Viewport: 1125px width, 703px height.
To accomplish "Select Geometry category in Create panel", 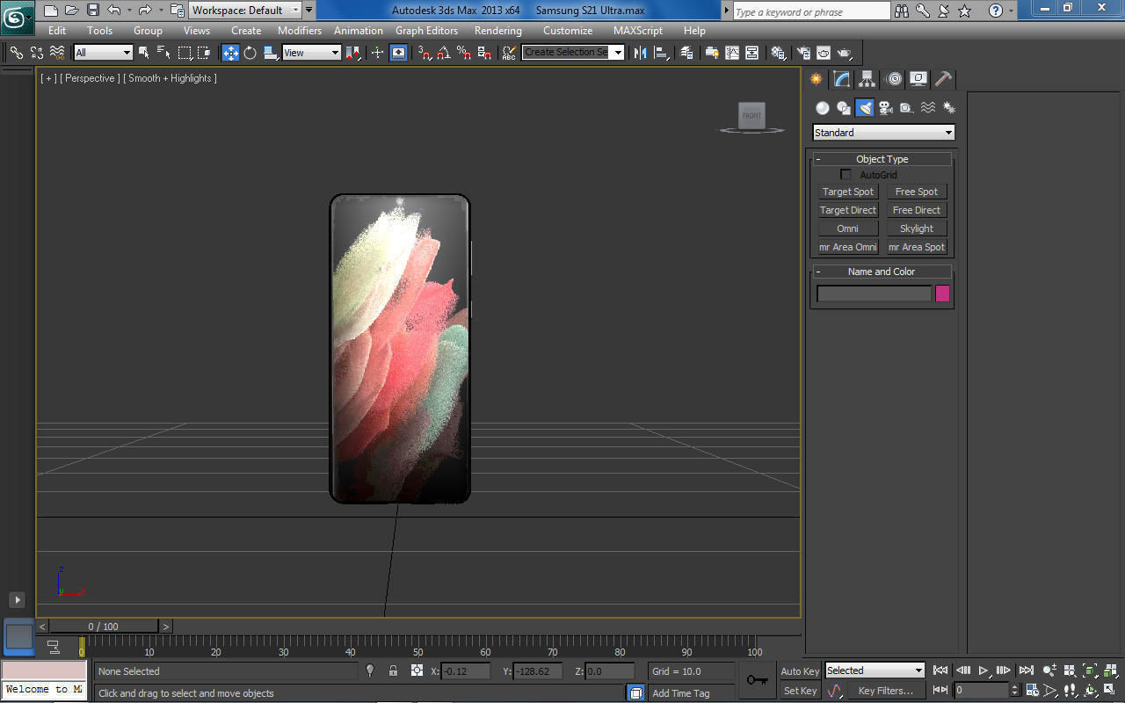I will [x=823, y=107].
